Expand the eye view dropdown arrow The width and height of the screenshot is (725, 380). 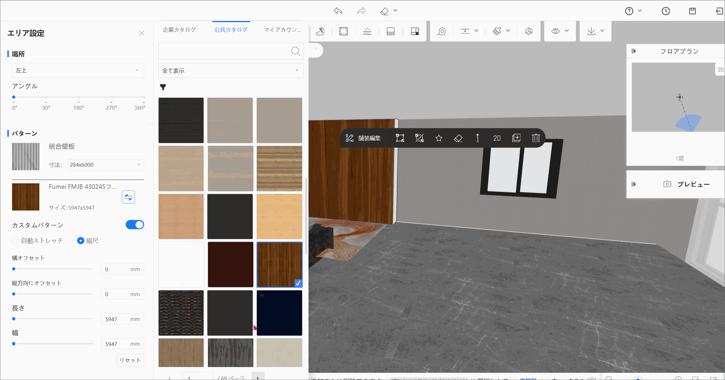567,31
